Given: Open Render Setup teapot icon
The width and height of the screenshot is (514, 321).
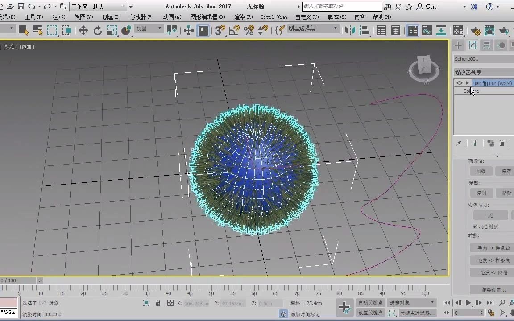Looking at the screenshot, I should click(x=475, y=30).
